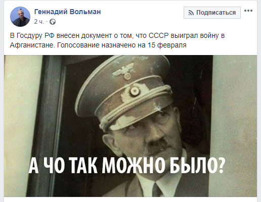Click the word 'документ' in the post text
The height and width of the screenshot is (202, 261).
click(96, 36)
